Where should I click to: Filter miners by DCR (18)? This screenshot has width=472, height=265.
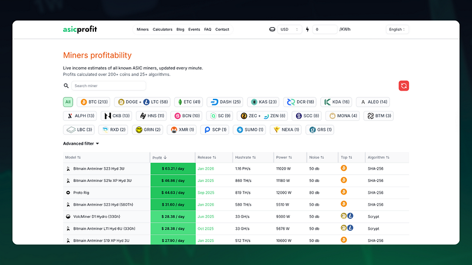(x=300, y=102)
